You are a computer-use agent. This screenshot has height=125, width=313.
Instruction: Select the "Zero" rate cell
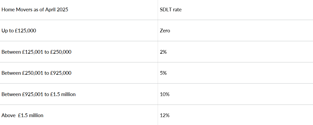coord(165,31)
